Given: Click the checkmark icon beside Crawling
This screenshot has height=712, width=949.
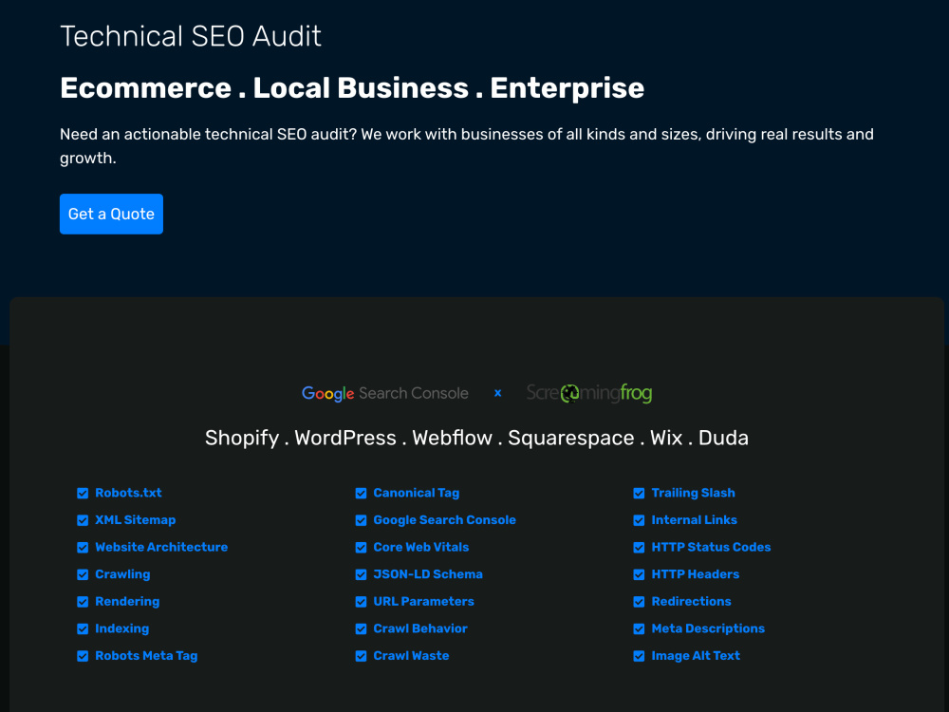Looking at the screenshot, I should [83, 574].
